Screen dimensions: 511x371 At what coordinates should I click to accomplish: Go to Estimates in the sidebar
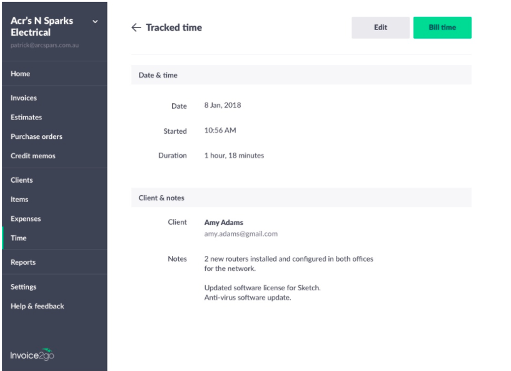(26, 117)
